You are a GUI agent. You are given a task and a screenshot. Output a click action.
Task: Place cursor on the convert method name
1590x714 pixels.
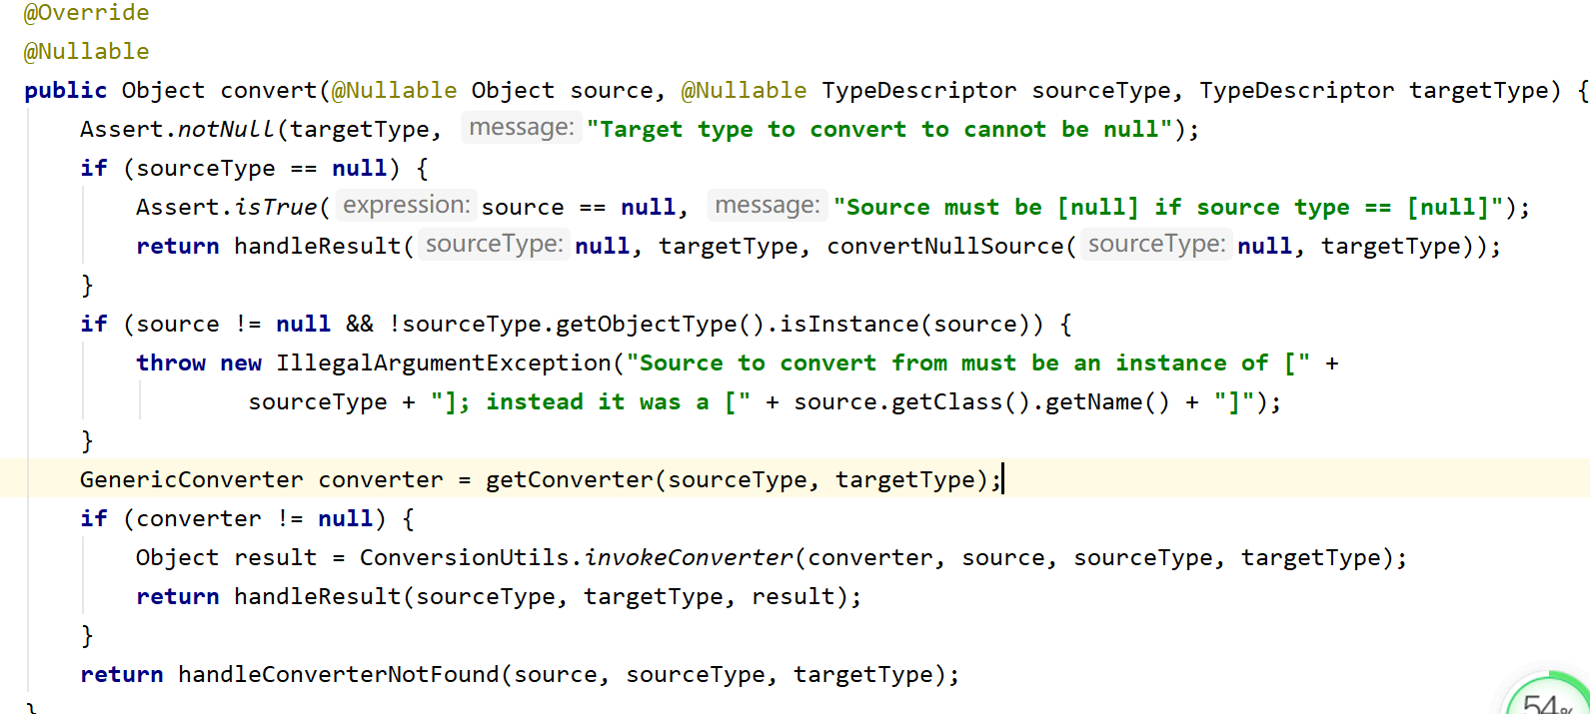(269, 91)
